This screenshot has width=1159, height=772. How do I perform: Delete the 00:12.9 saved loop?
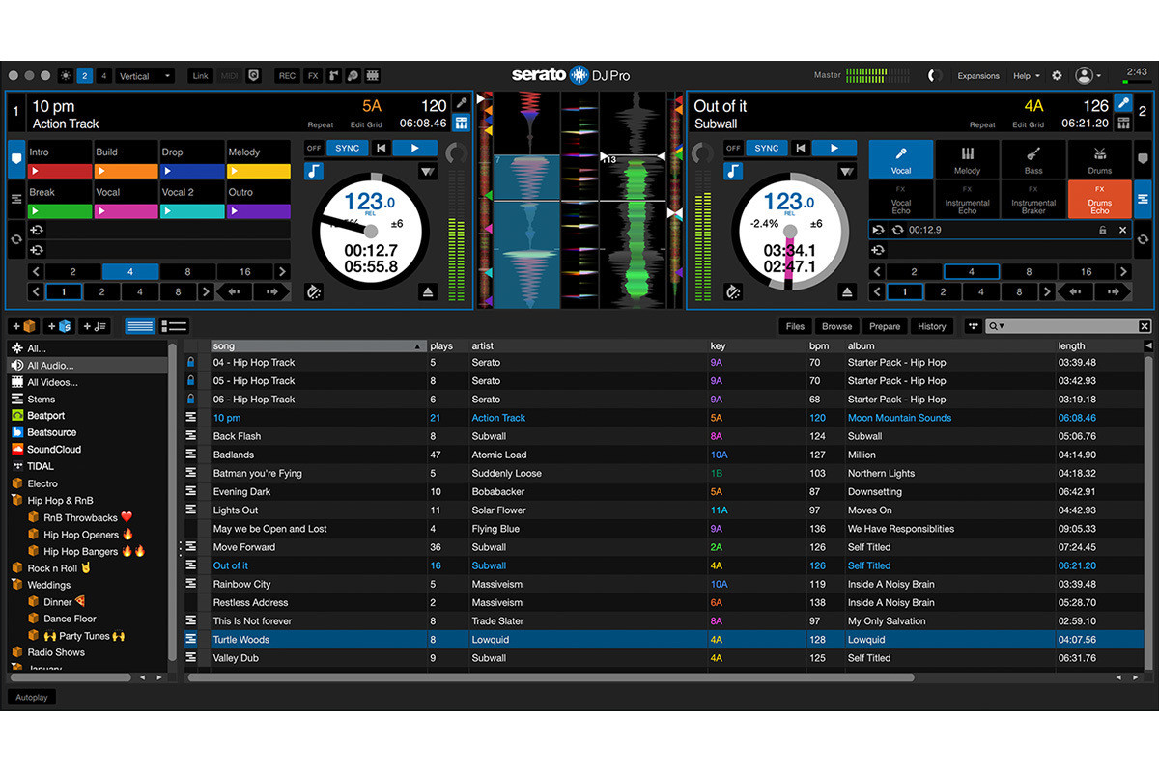(1122, 230)
